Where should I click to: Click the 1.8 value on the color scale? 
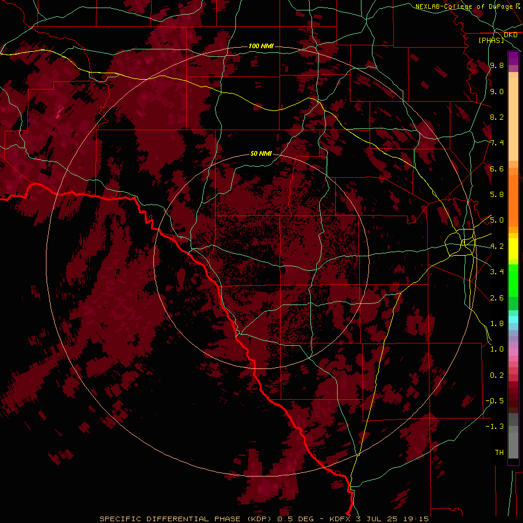[x=497, y=324]
